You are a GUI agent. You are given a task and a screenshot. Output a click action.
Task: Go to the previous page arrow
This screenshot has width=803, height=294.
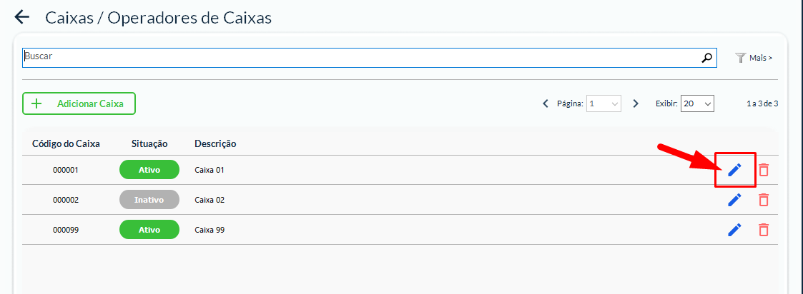click(546, 103)
